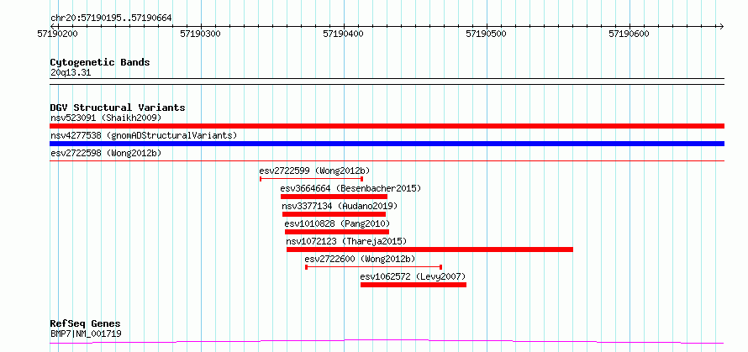Click the nsv4277538 gnomAD blue bar
The width and height of the screenshot is (748, 352).
coord(387,144)
